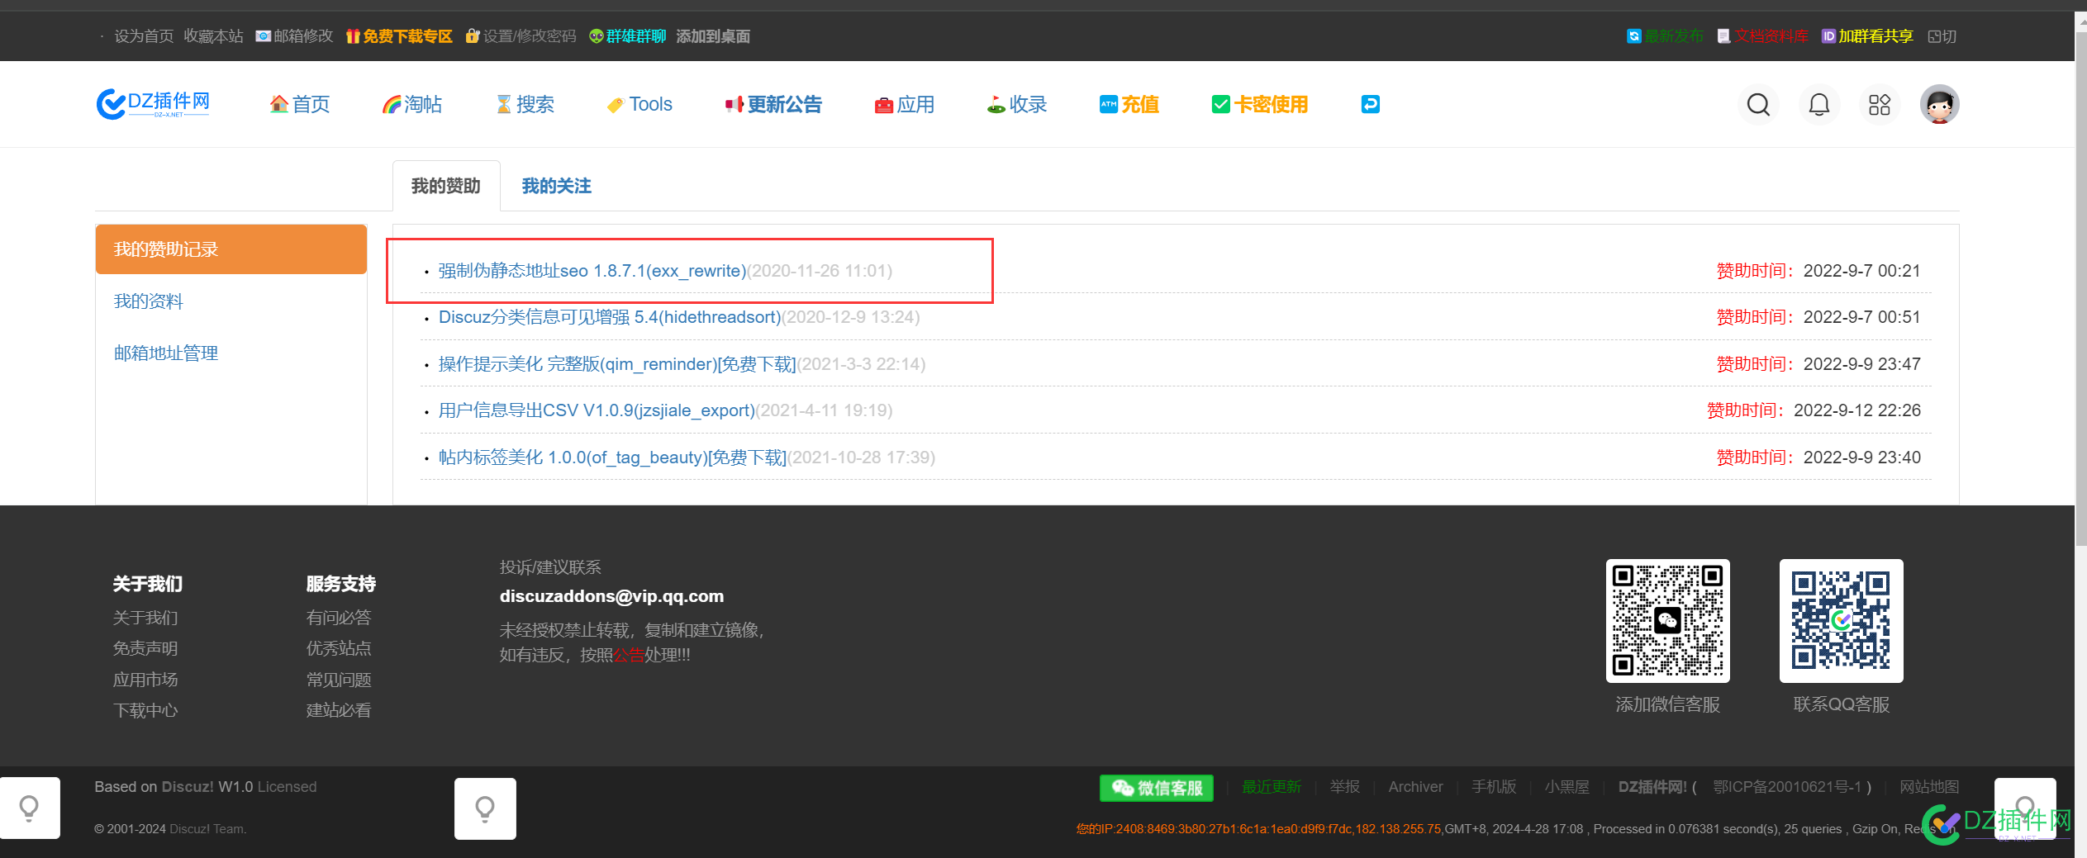Click the red 公告 link in footer
The height and width of the screenshot is (858, 2087).
pos(628,655)
